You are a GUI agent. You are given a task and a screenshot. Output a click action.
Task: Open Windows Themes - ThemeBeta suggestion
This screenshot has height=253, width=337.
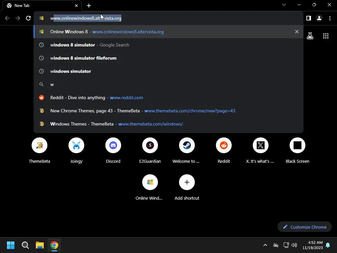168,124
